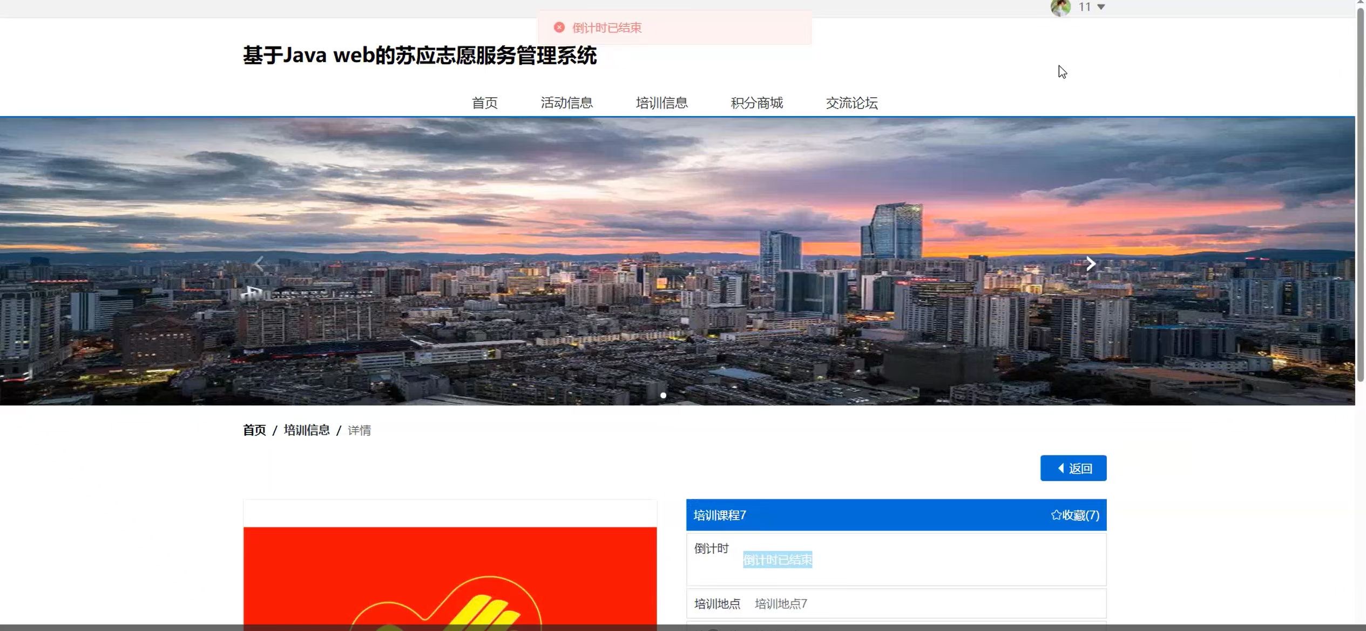Open the 首页 navigation menu item
1366x631 pixels.
pos(484,103)
